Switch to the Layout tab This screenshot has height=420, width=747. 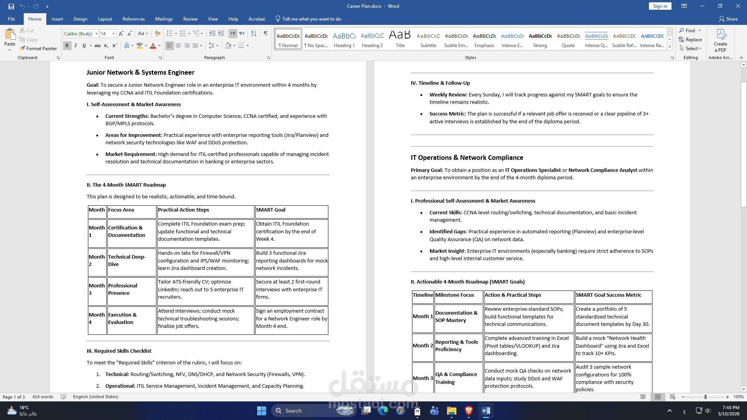click(105, 19)
